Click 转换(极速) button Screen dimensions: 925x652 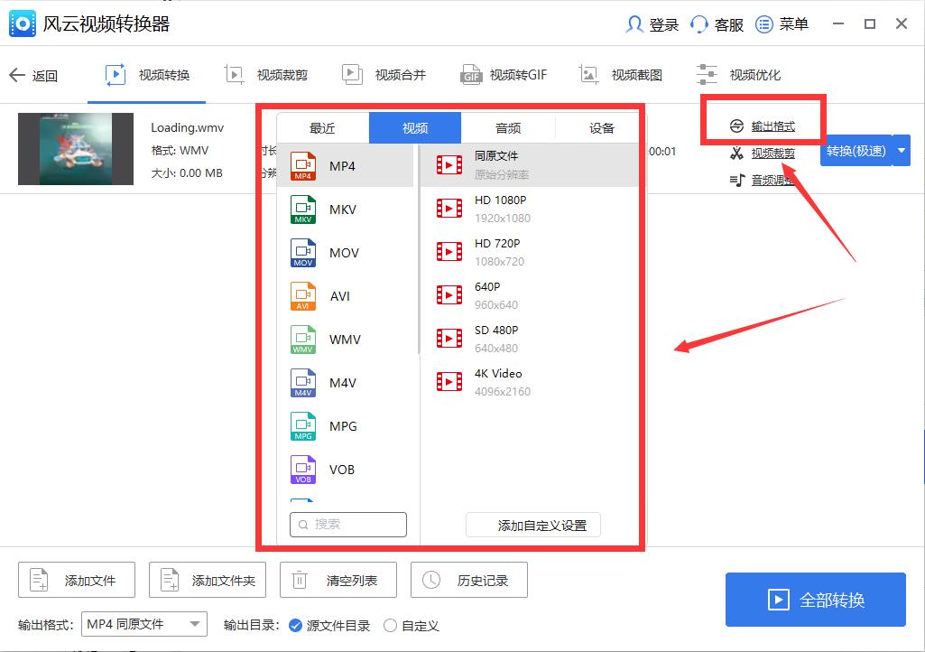coord(856,151)
